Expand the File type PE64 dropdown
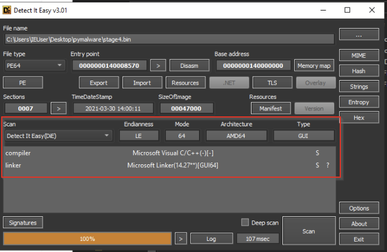The image size is (387, 252). tap(35, 66)
